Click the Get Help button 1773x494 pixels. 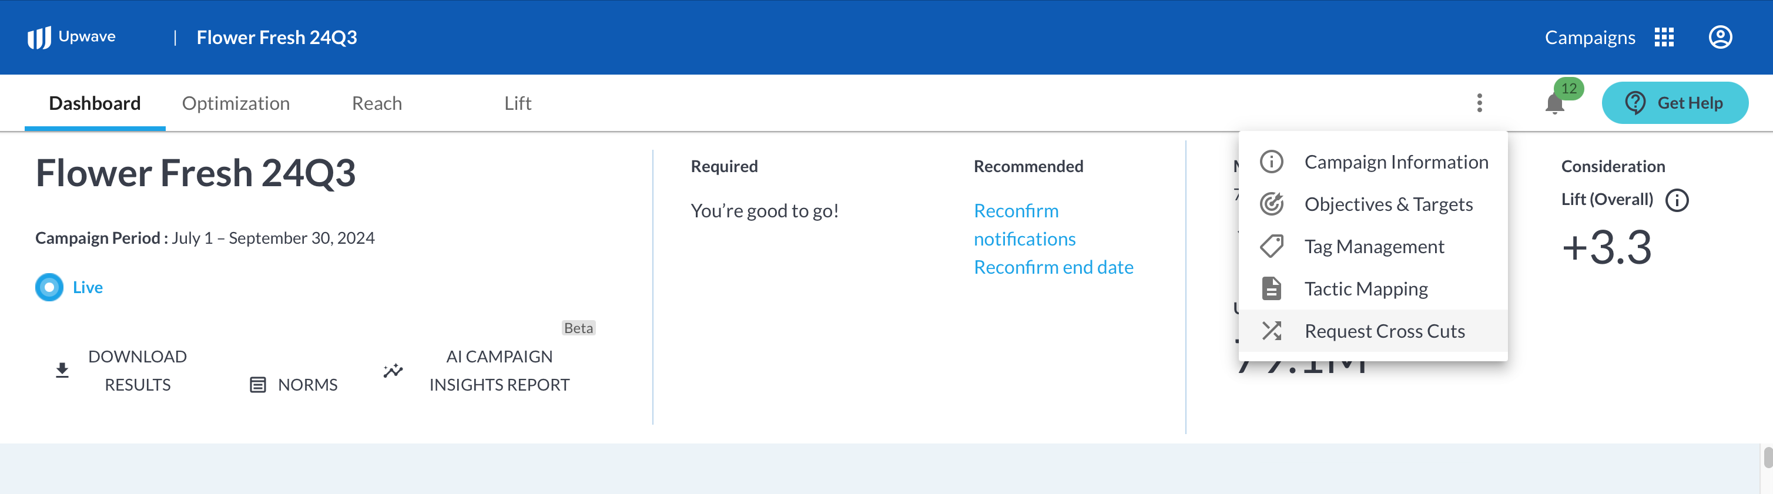point(1675,103)
